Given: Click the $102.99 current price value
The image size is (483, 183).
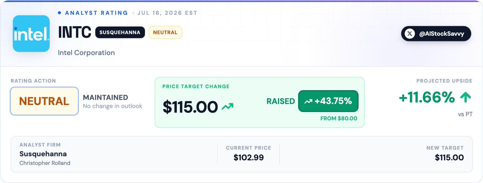Looking at the screenshot, I should pos(249,158).
